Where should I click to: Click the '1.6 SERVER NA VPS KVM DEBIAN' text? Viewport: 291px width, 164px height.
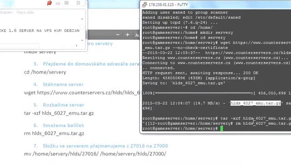(x=44, y=31)
